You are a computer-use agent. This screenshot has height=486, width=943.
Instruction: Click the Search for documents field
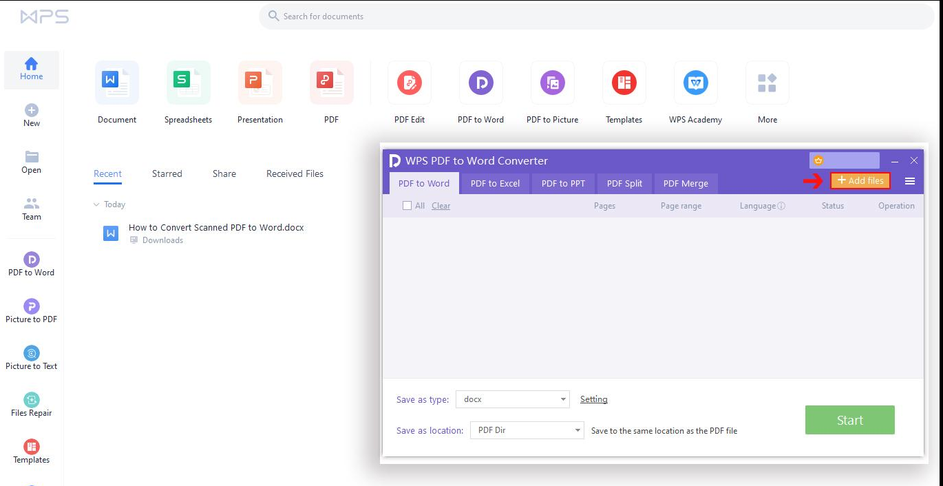click(x=596, y=16)
